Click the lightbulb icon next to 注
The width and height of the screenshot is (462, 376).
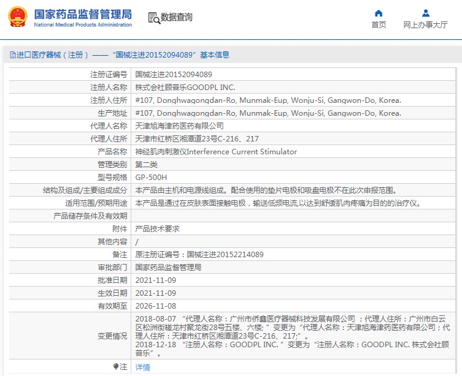click(x=116, y=367)
